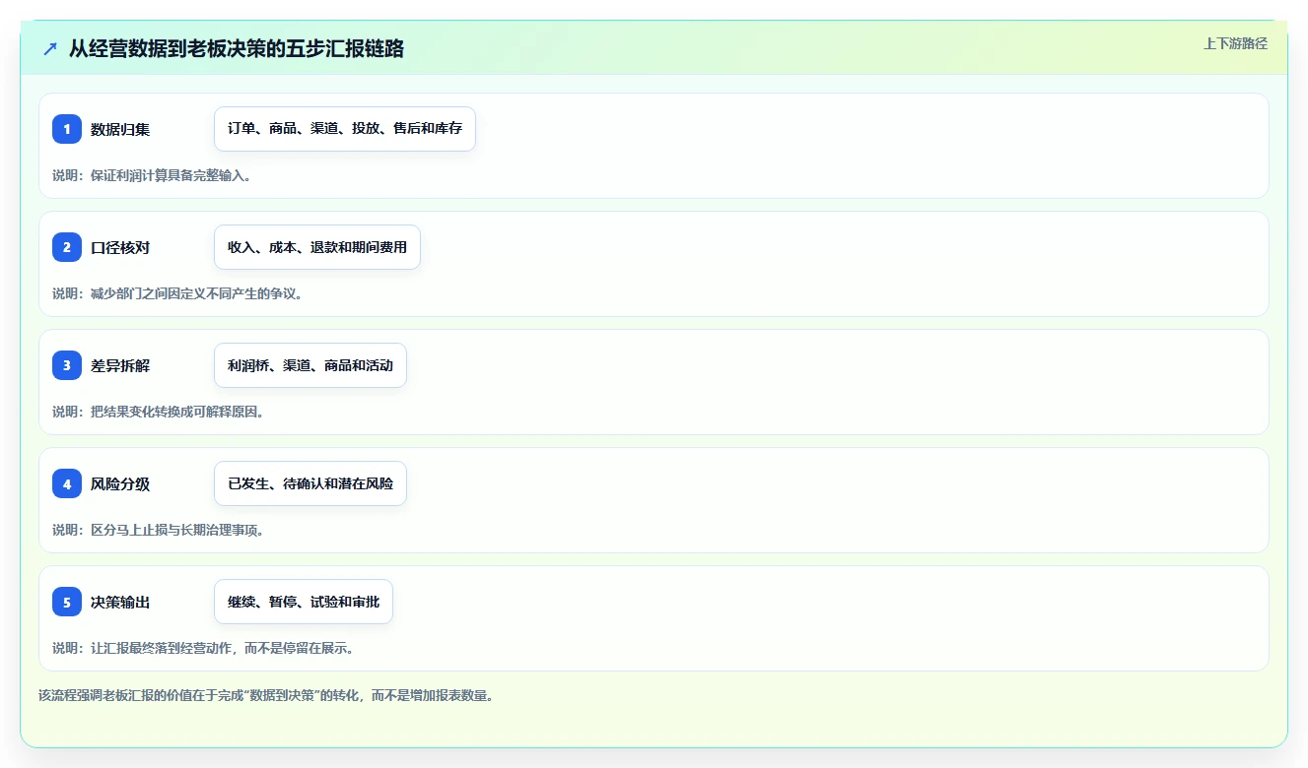The image size is (1308, 768).
Task: Click the note 让汇报最终落到经营动作
Action: click(x=203, y=648)
